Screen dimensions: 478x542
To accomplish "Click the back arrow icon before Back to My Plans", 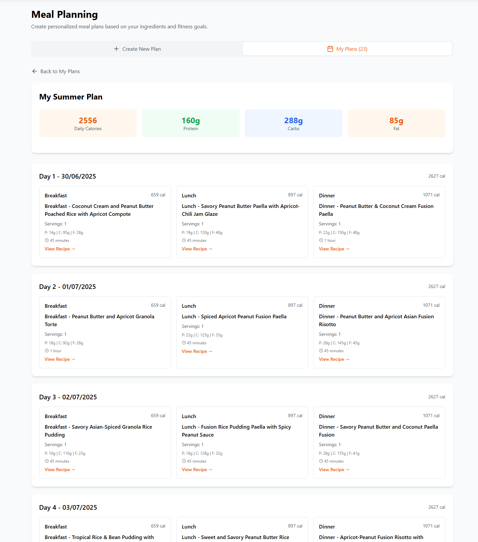I will tap(35, 71).
